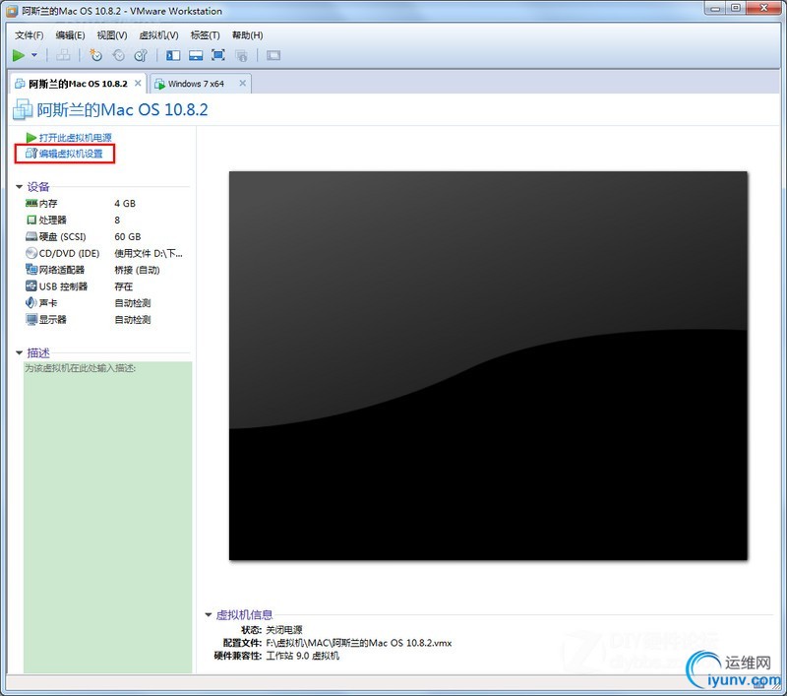Click 编辑虚拟机设置 link
This screenshot has width=787, height=696.
click(x=71, y=154)
